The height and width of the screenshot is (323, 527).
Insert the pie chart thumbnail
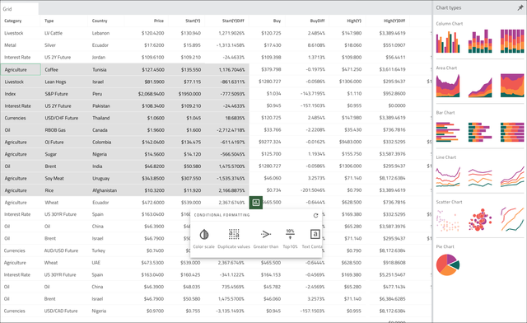pyautogui.click(x=448, y=264)
